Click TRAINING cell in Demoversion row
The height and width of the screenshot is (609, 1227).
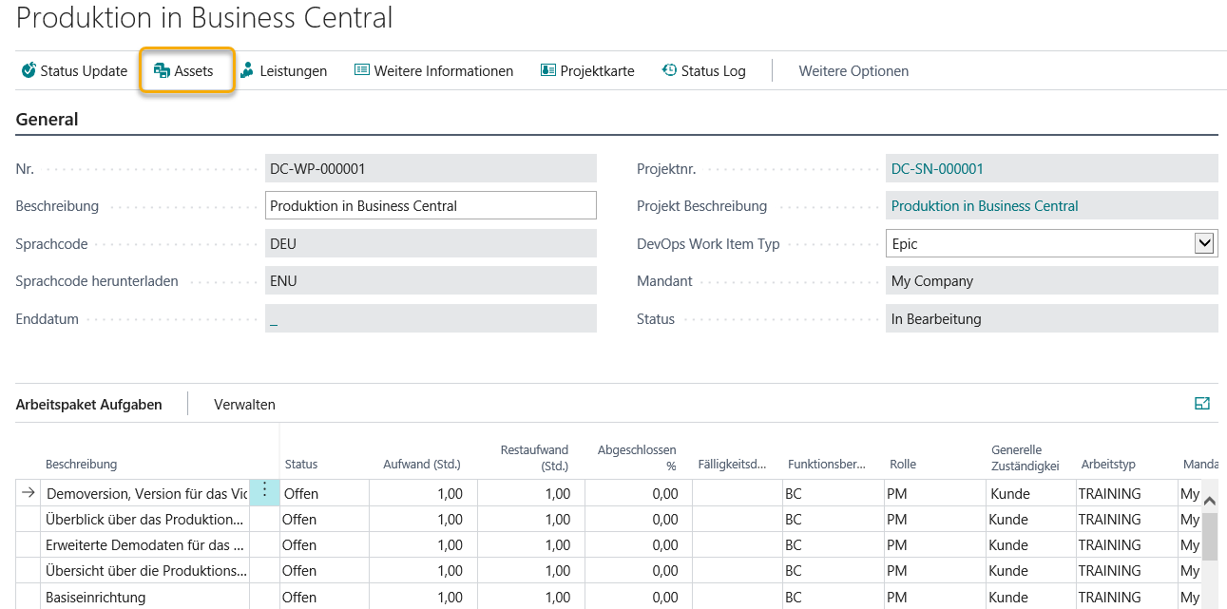tap(1126, 493)
